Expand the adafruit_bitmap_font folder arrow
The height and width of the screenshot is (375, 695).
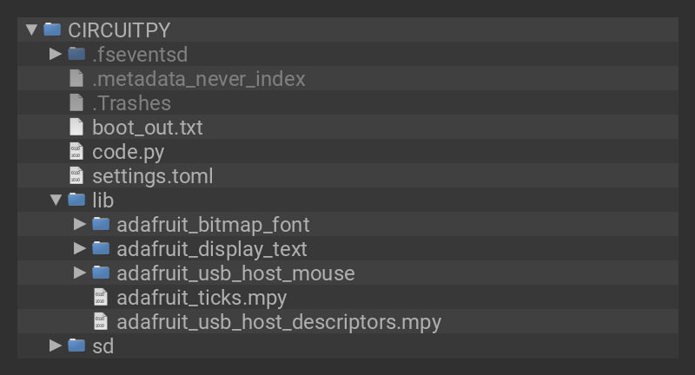coord(80,225)
